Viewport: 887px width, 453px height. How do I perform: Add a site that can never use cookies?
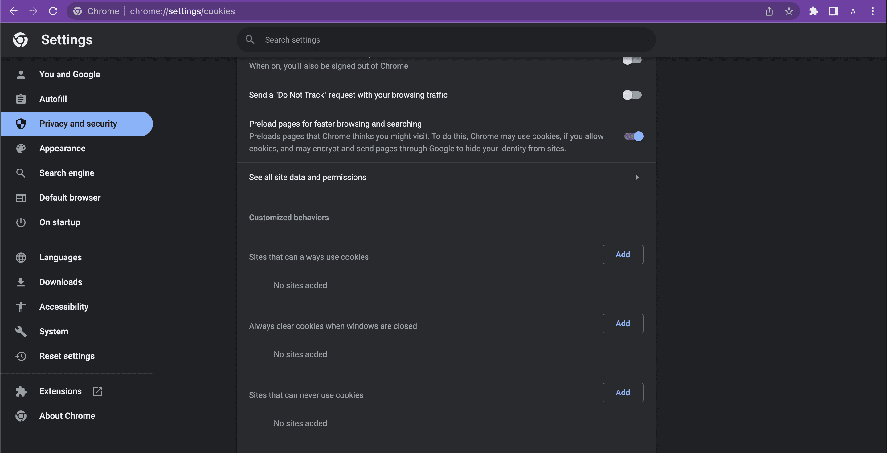623,392
